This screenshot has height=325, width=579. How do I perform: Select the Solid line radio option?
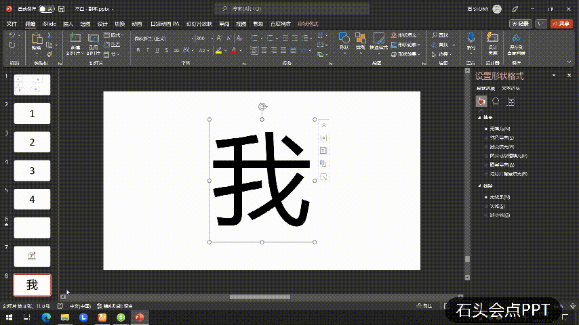coord(486,206)
